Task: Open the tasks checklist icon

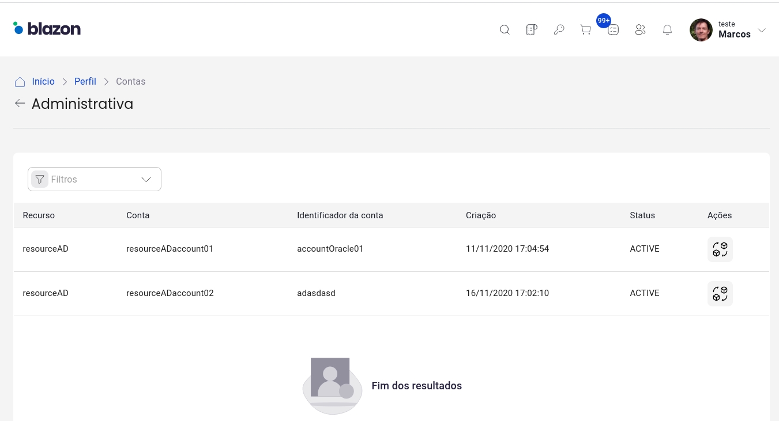Action: click(613, 31)
